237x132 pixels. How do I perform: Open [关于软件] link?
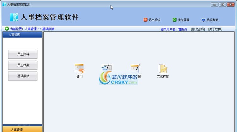coord(215,29)
